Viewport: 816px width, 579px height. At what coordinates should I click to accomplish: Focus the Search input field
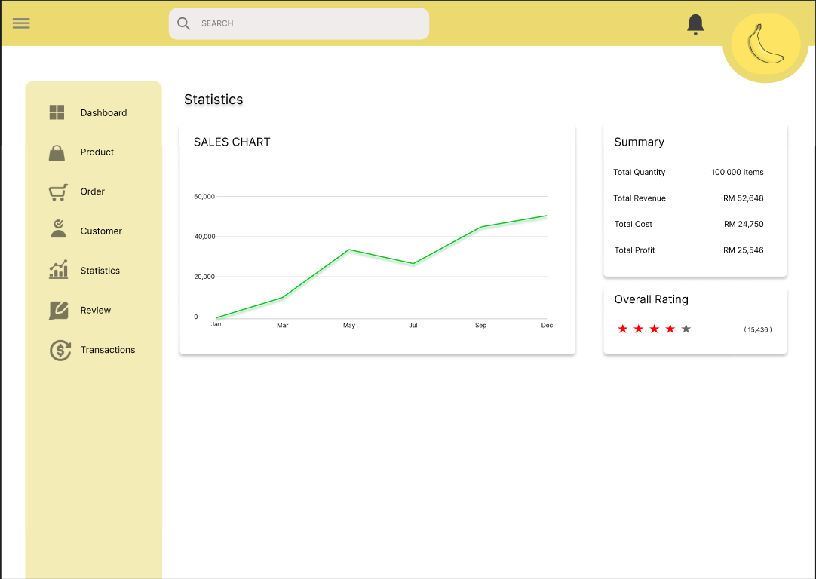pyautogui.click(x=309, y=24)
